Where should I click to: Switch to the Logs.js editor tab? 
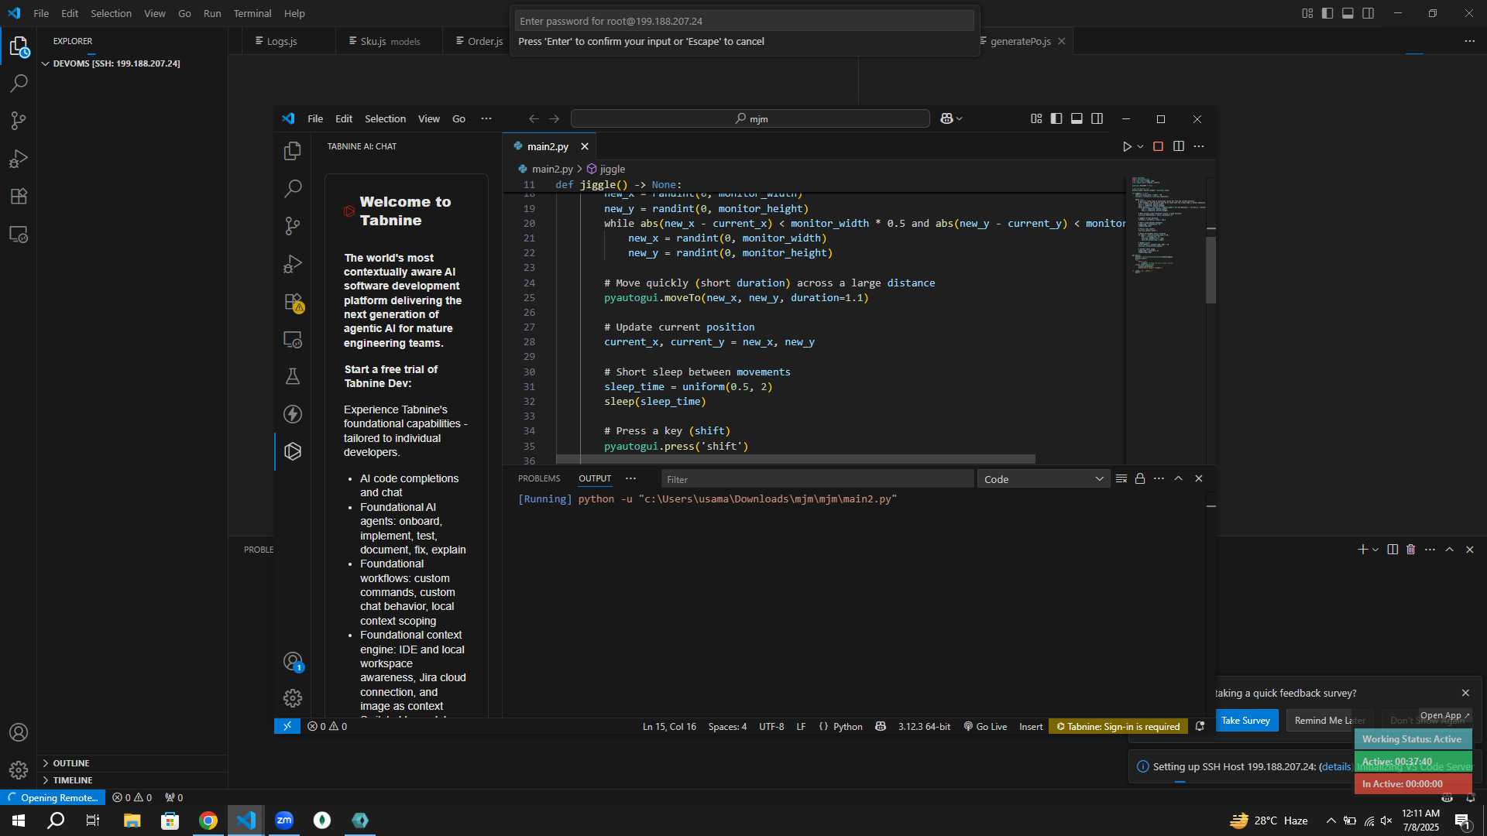pyautogui.click(x=282, y=41)
